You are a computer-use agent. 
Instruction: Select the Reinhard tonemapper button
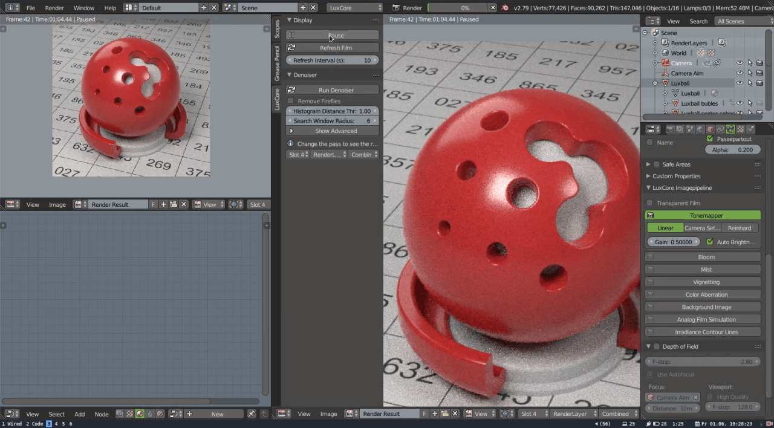740,228
